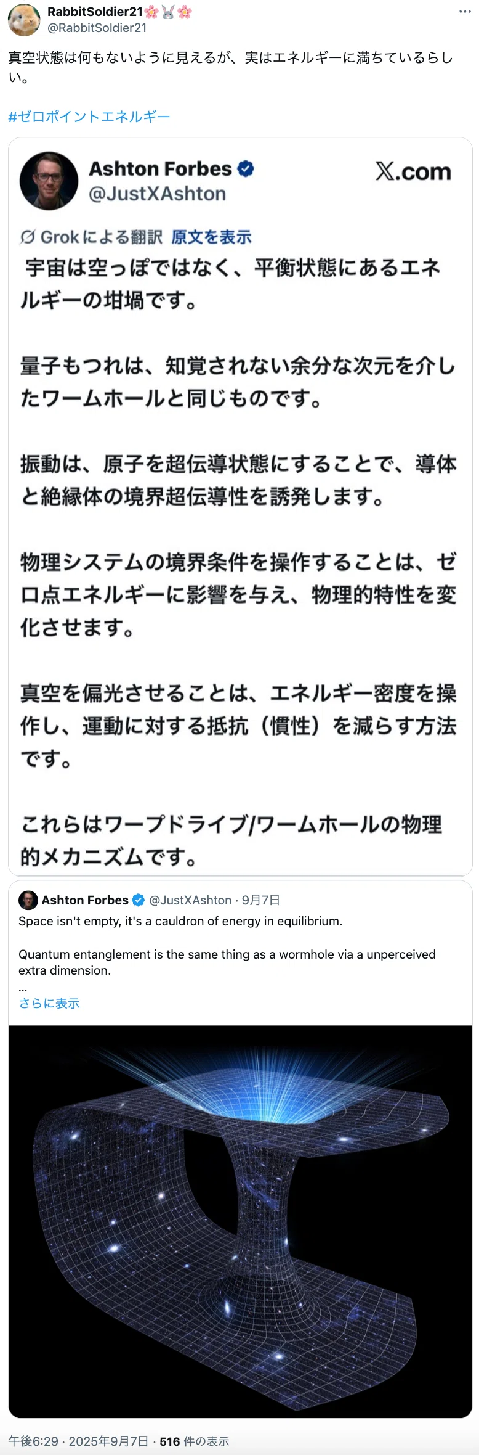The height and width of the screenshot is (1455, 479).
Task: Click the Grok translation slash icon
Action: 28,237
